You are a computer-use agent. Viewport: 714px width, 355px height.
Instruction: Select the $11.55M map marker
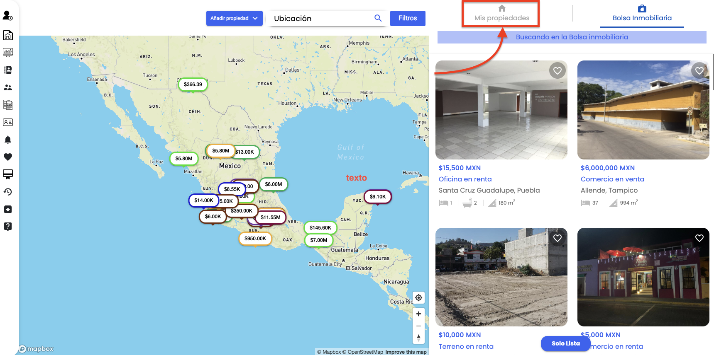pos(271,217)
